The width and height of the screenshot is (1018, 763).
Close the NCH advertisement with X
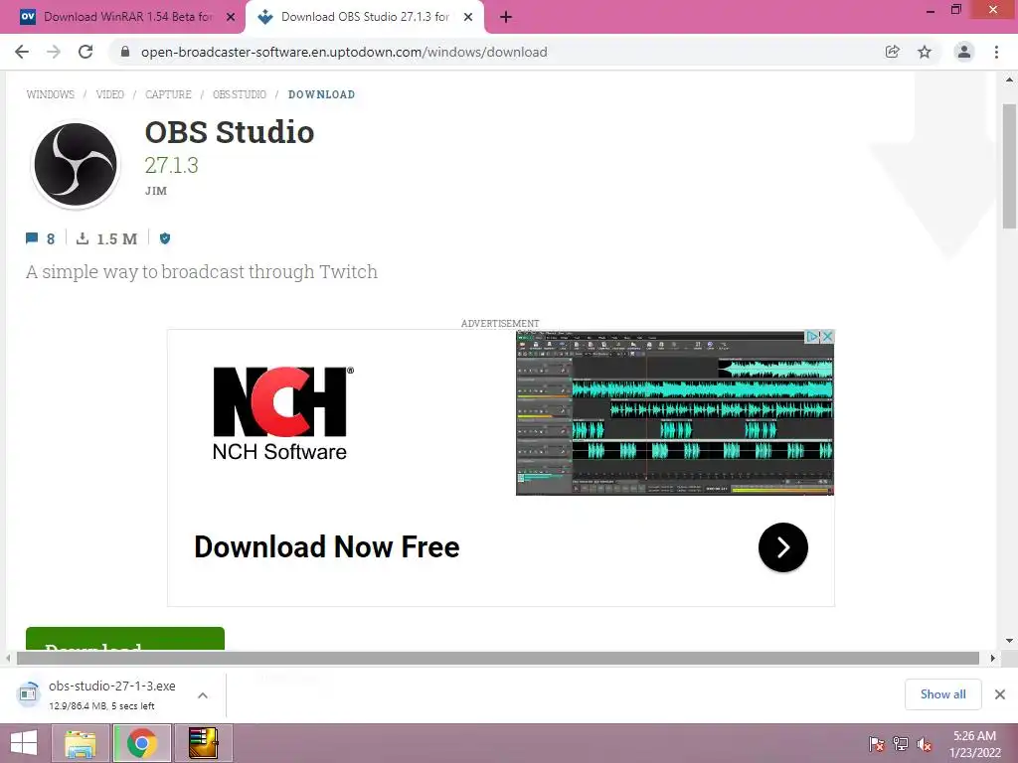827,336
